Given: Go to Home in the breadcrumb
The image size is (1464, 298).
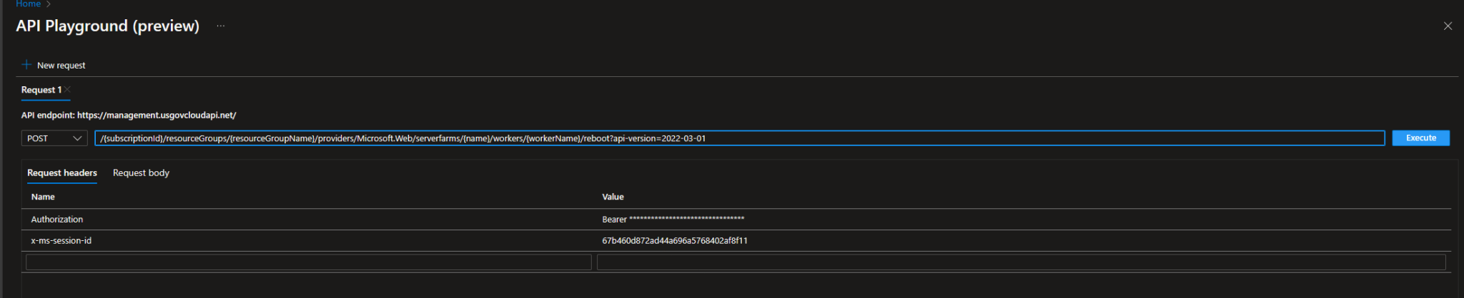Looking at the screenshot, I should point(29,4).
